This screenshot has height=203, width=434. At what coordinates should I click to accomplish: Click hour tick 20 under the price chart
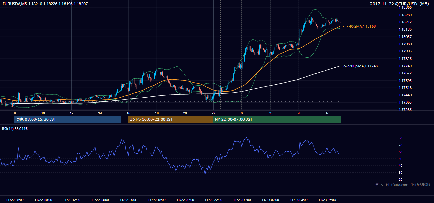pyautogui.click(x=185, y=113)
